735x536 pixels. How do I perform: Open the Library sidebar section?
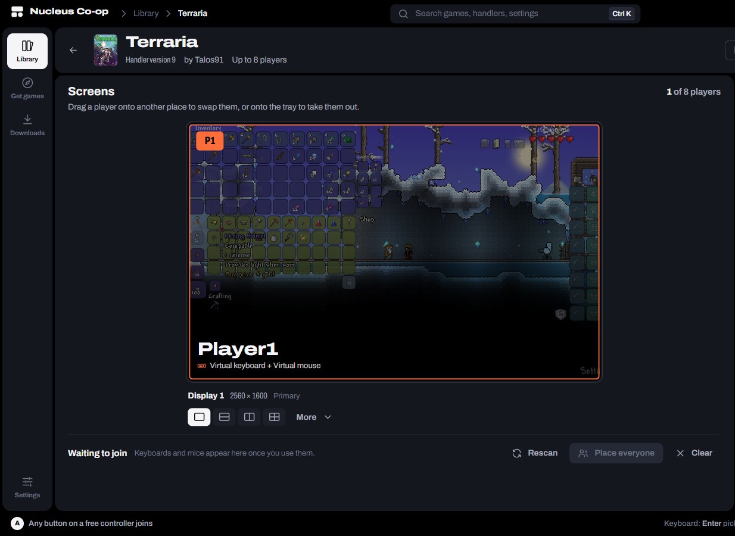27,51
